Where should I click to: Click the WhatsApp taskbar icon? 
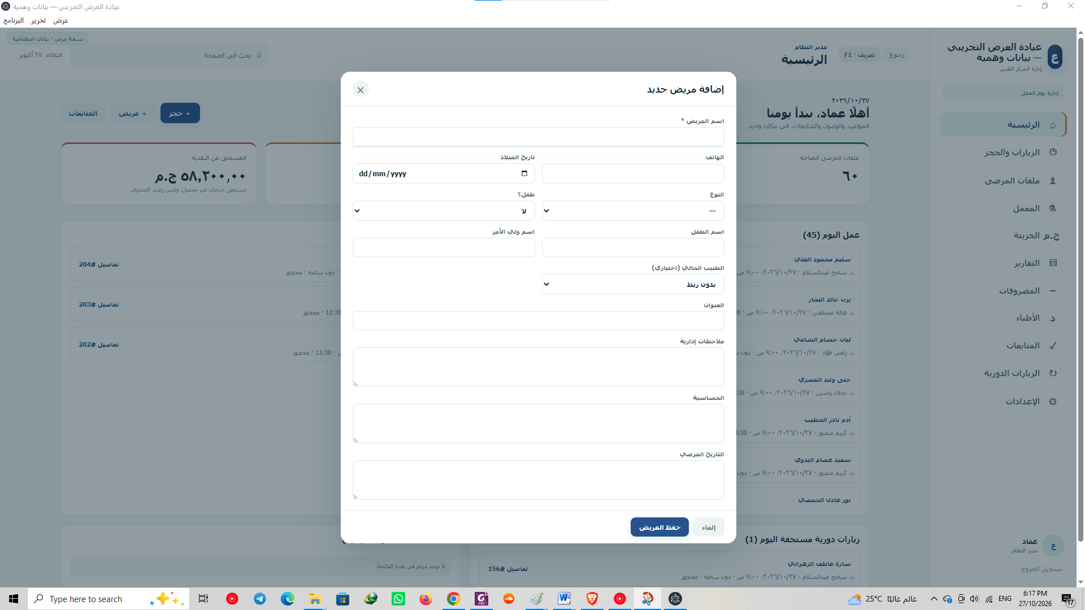click(x=398, y=599)
